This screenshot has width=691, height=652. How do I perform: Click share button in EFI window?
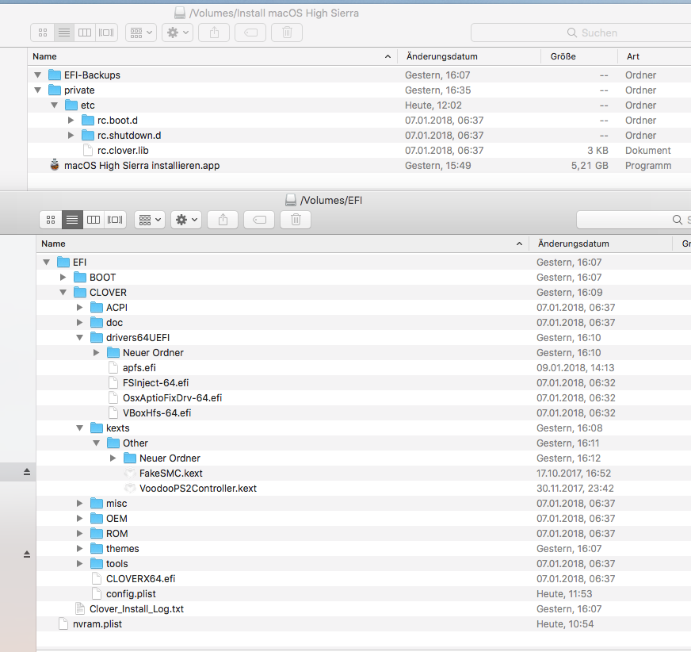click(223, 220)
